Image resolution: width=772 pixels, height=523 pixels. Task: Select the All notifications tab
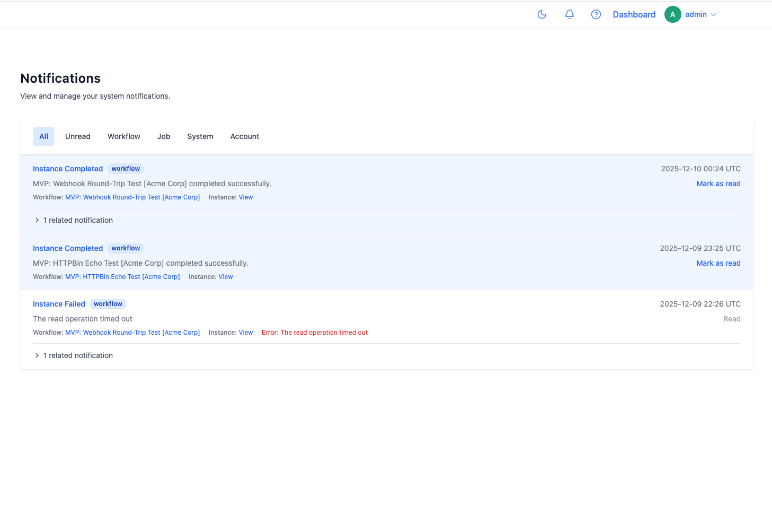click(x=43, y=136)
